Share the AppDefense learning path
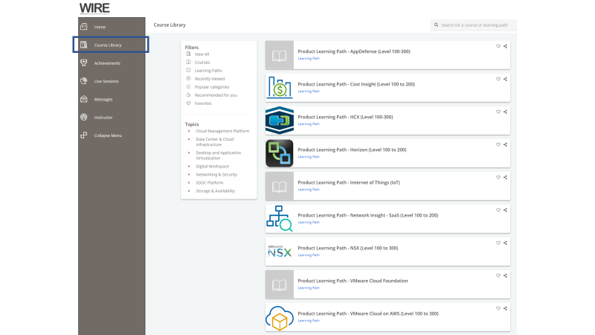This screenshot has height=335, width=595. click(505, 46)
